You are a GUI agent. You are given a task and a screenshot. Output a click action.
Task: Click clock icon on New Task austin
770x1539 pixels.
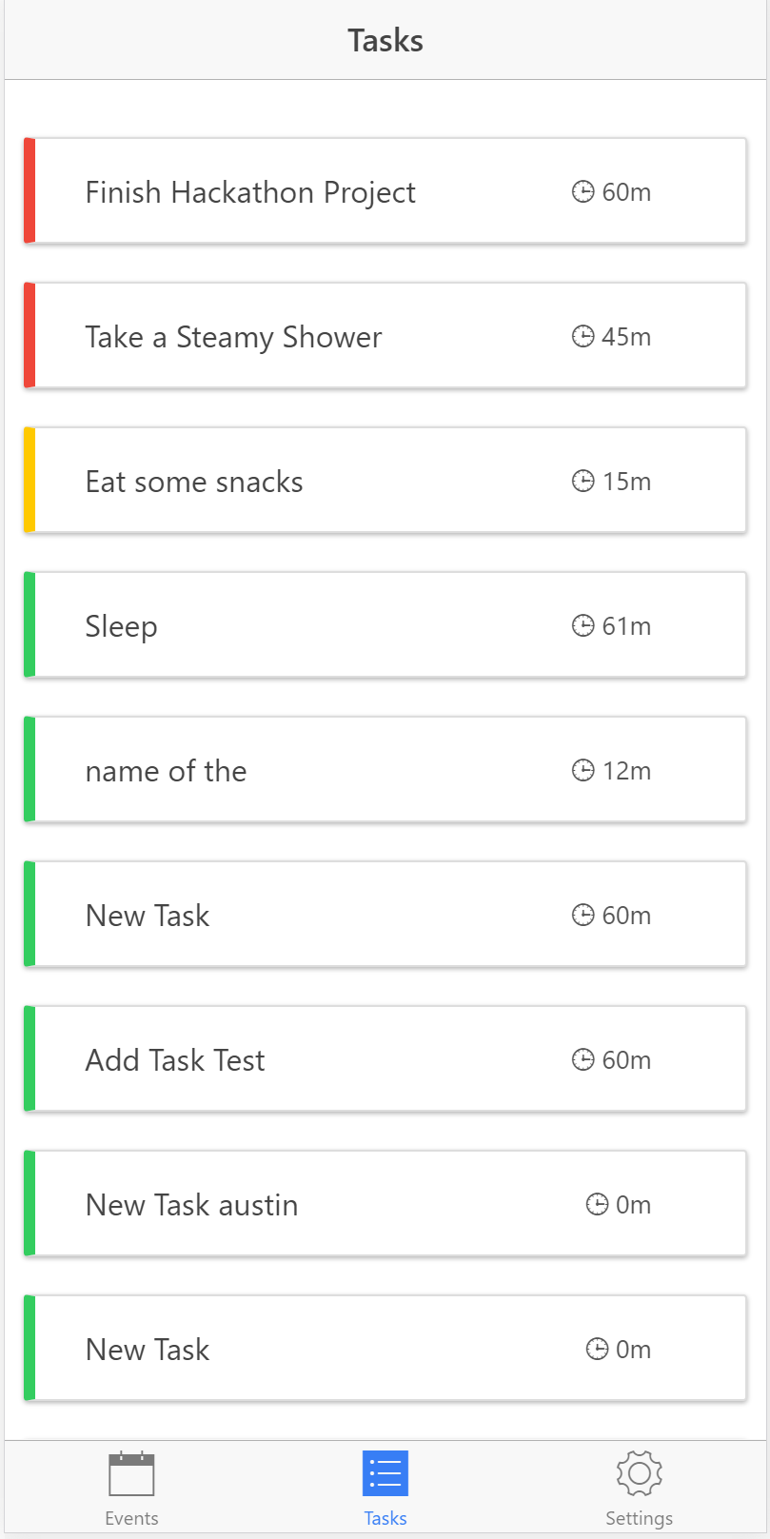point(597,1204)
